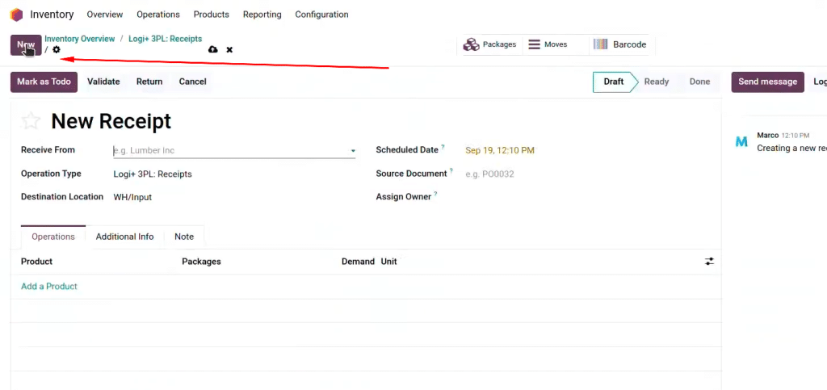
Task: Mark receipt as favorite with star icon
Action: tap(31, 121)
